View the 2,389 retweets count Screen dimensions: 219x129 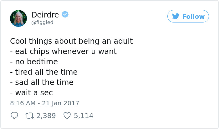tap(46, 116)
